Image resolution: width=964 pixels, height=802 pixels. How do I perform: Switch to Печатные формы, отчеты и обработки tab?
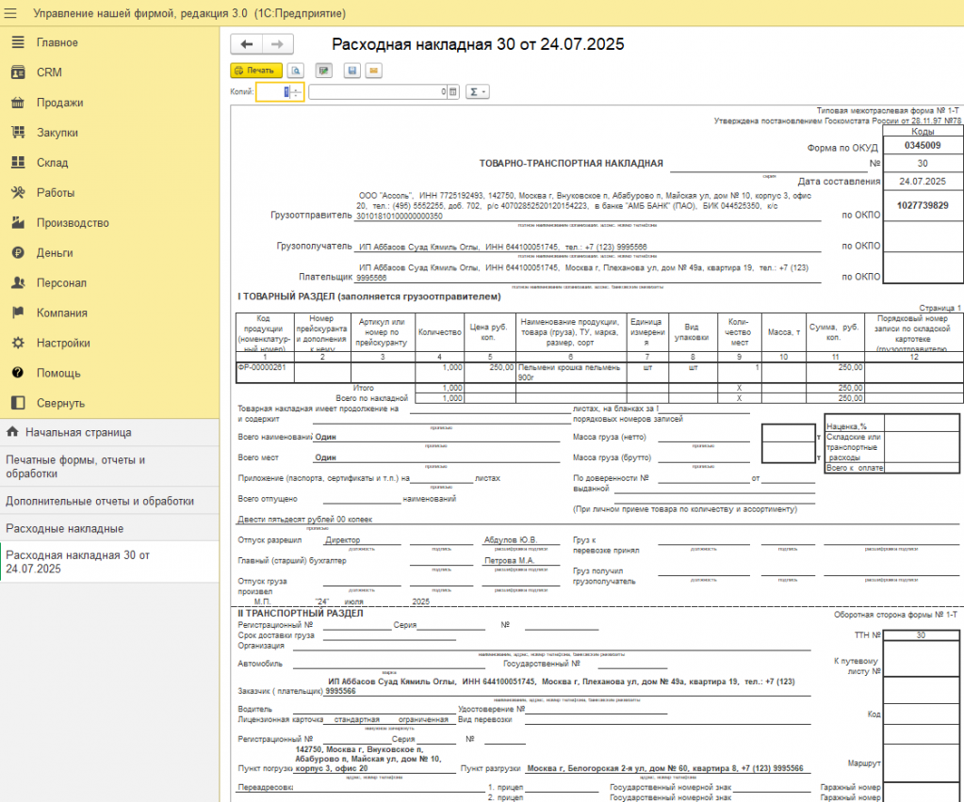(x=109, y=467)
